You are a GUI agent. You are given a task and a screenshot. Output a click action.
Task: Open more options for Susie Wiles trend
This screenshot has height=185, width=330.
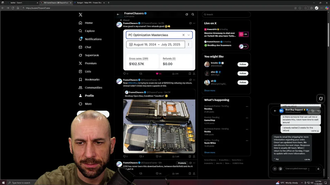click(247, 141)
